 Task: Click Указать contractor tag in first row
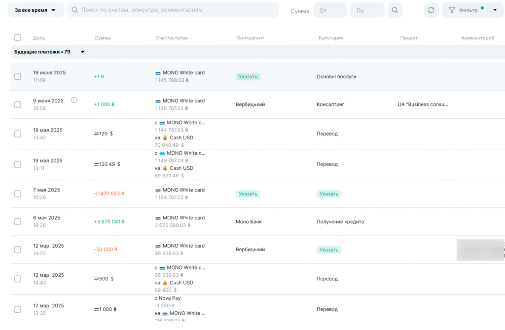pyautogui.click(x=248, y=77)
